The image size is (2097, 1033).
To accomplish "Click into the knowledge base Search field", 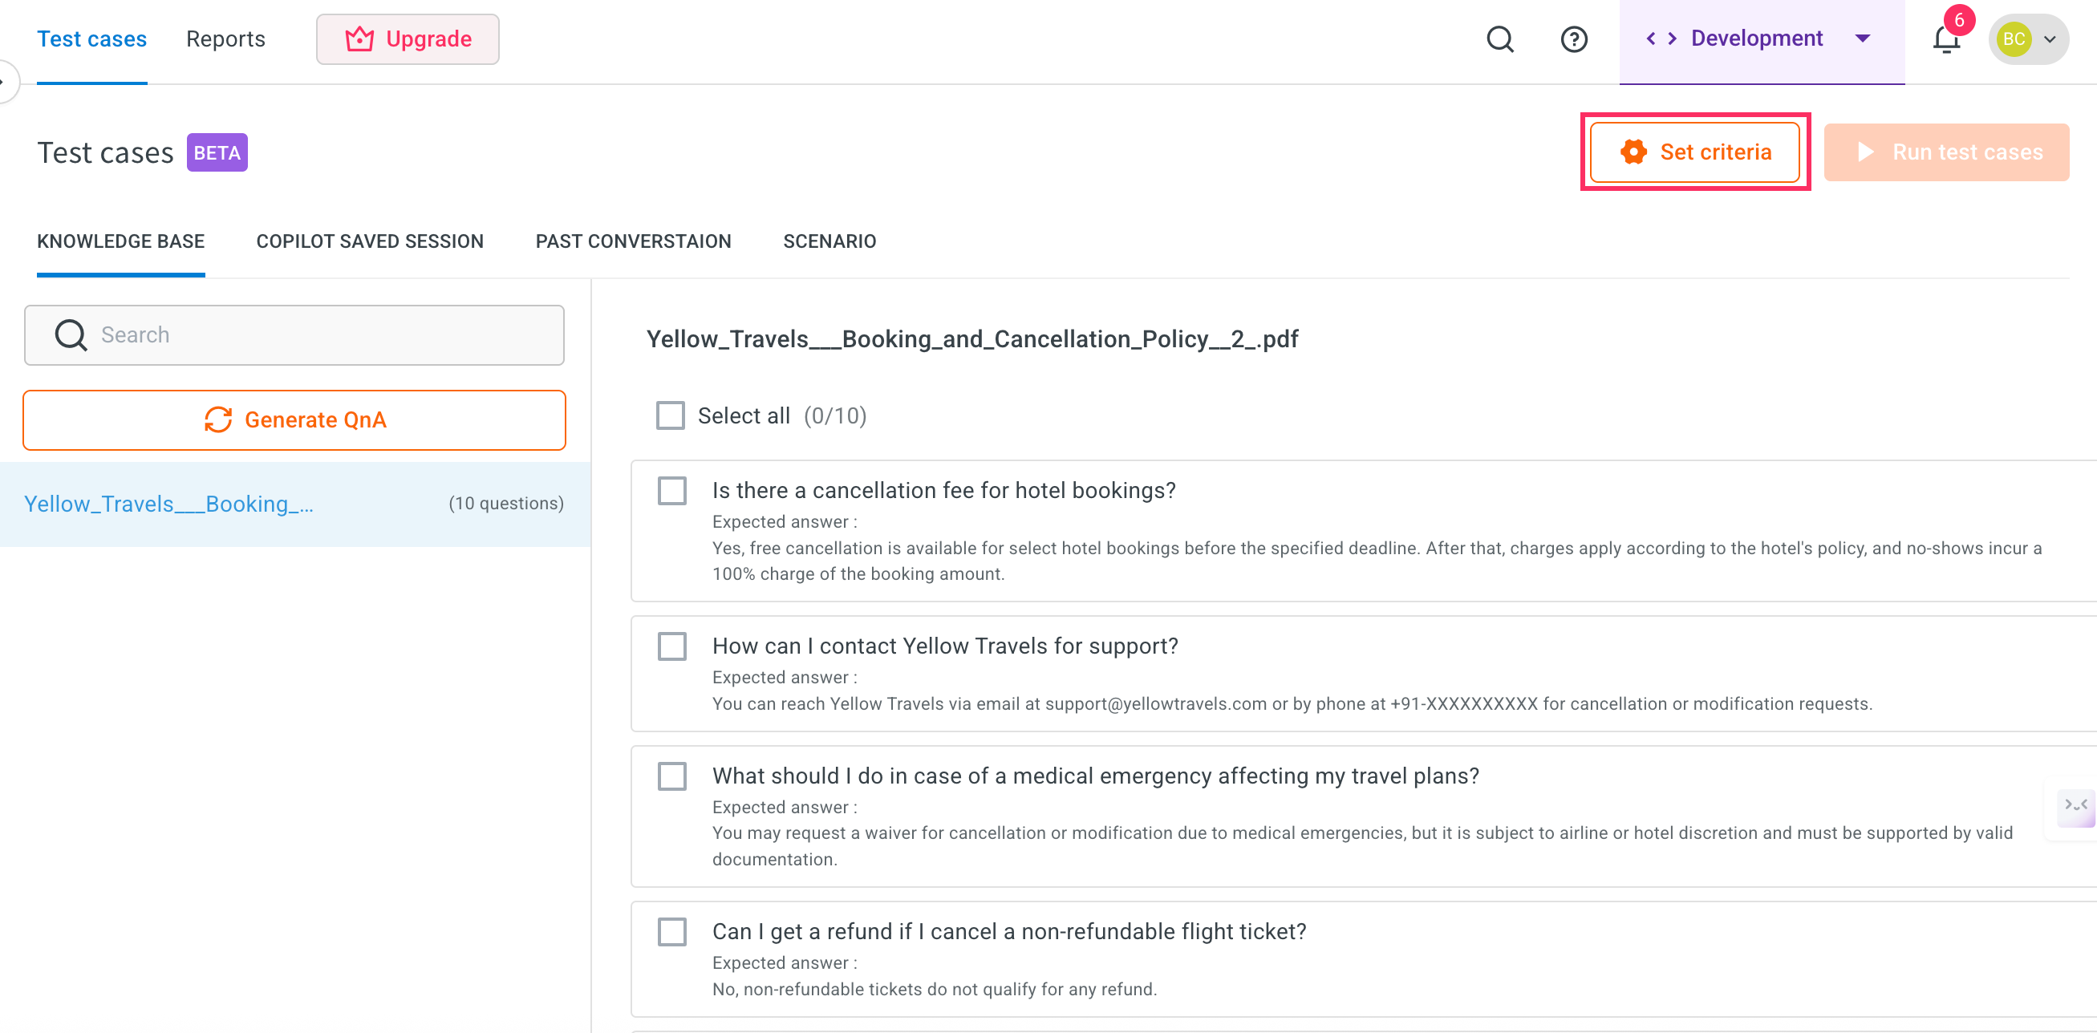I will pos(294,334).
